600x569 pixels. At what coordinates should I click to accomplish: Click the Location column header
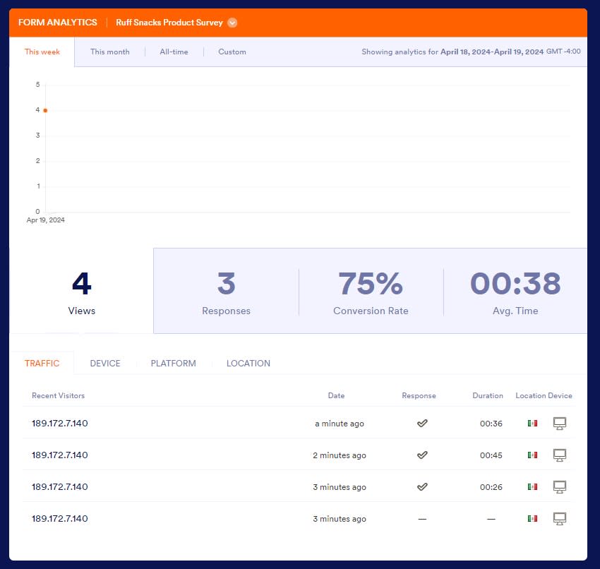(530, 395)
